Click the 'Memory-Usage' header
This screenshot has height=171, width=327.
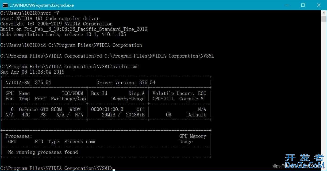pos(129,99)
